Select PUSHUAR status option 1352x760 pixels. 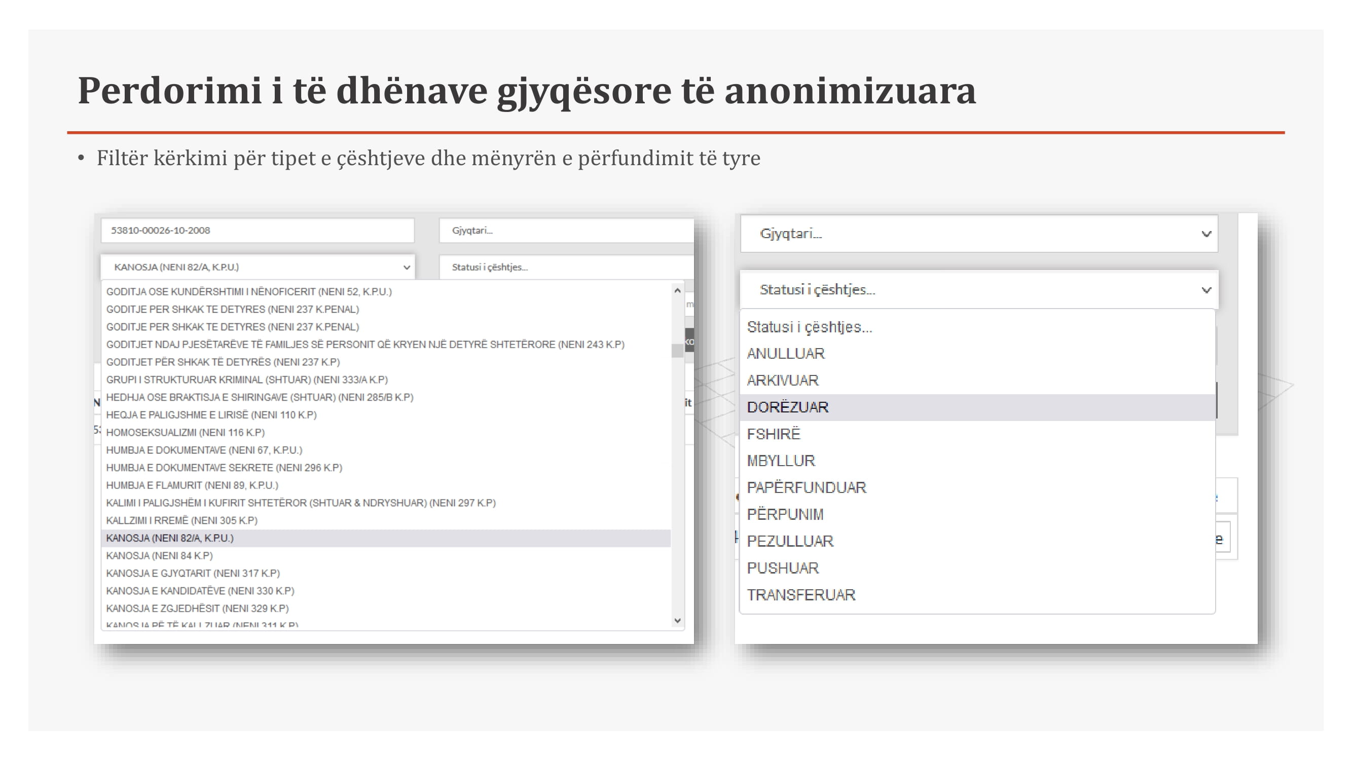pos(783,567)
